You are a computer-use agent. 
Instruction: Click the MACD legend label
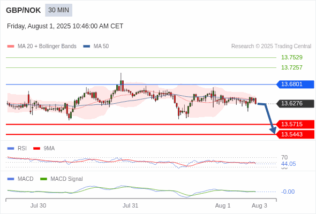26,179
